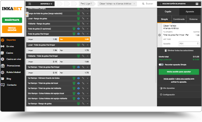Collapse the sidebar with the double-arrow handle

click(26, 15)
